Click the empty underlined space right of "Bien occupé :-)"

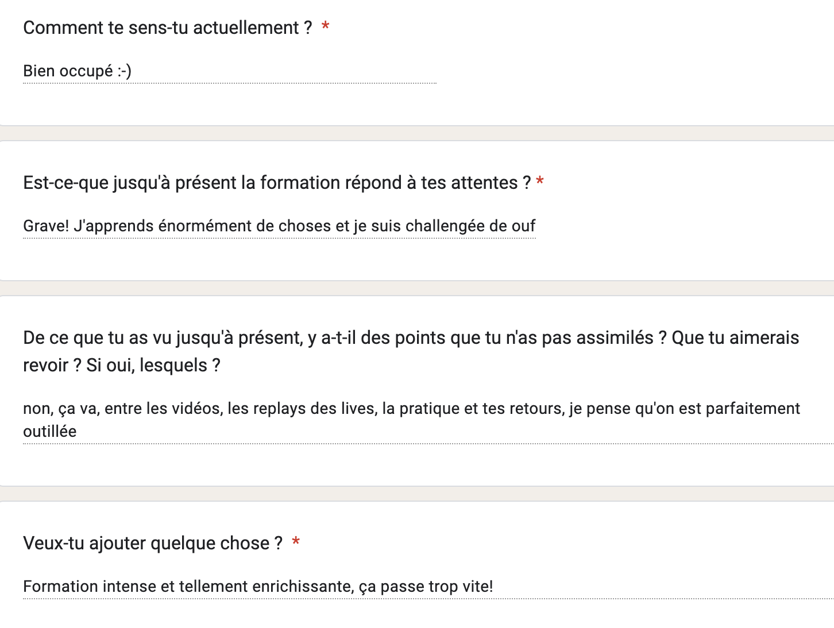(287, 72)
